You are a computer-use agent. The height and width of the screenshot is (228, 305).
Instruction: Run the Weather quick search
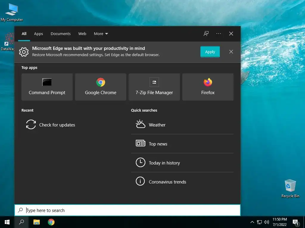pyautogui.click(x=182, y=125)
